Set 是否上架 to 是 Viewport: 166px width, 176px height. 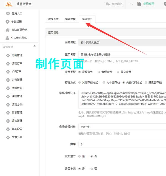click(79, 169)
